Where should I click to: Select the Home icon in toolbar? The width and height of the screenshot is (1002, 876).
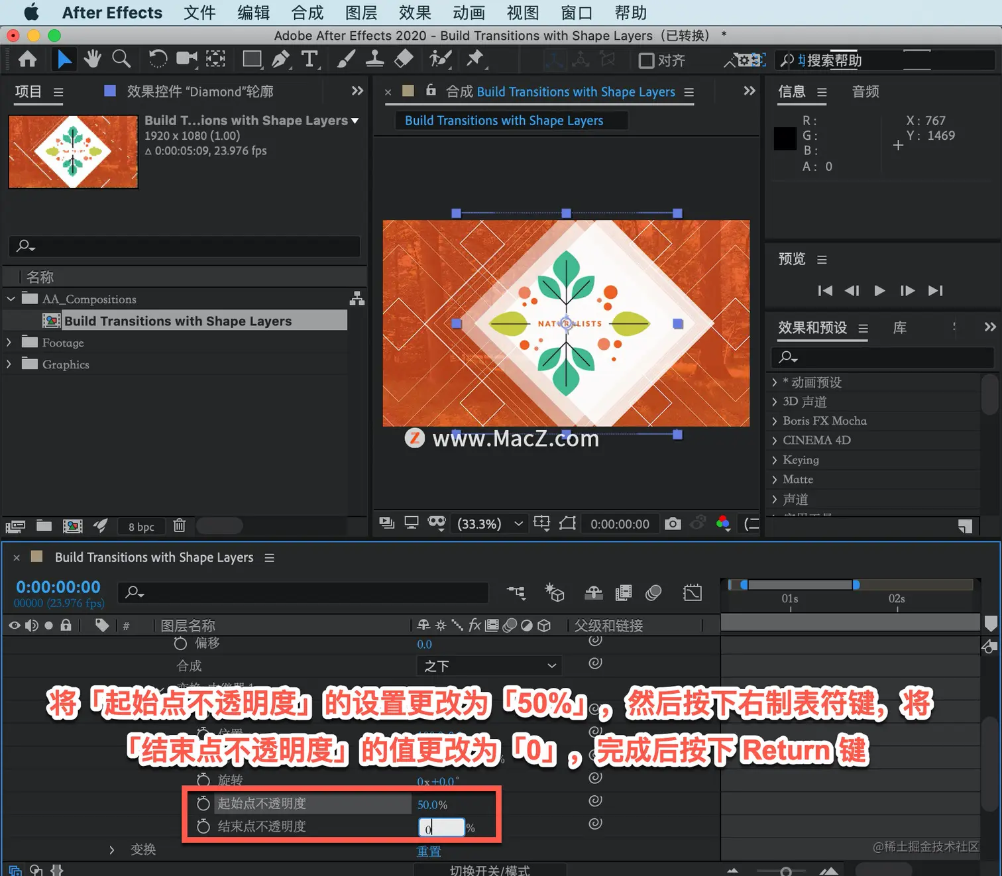point(27,60)
